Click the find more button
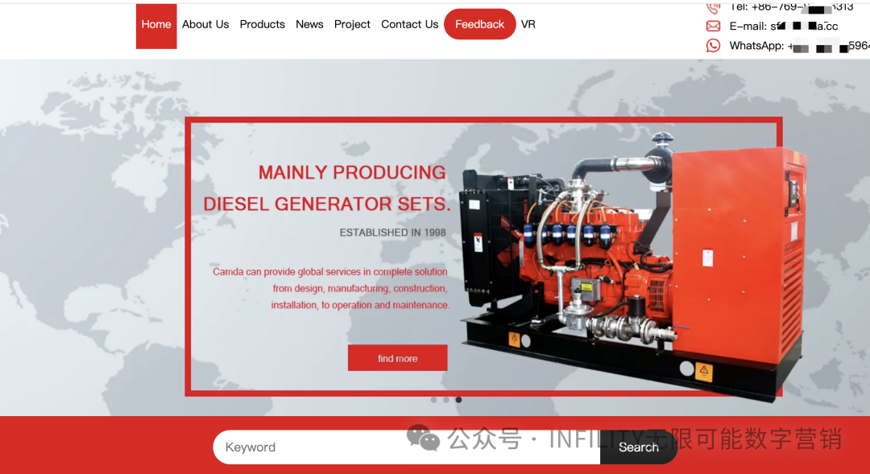The image size is (870, 474). (397, 358)
